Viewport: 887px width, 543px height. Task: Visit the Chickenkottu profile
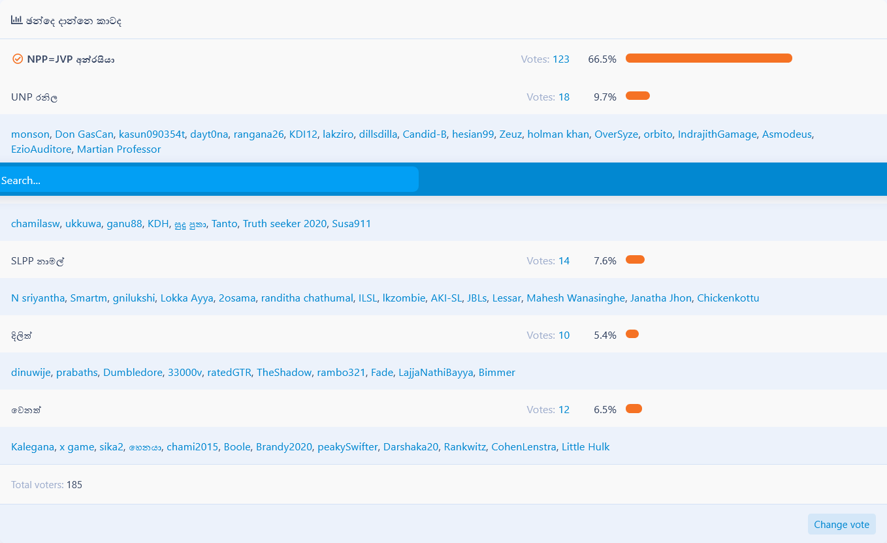pyautogui.click(x=728, y=298)
